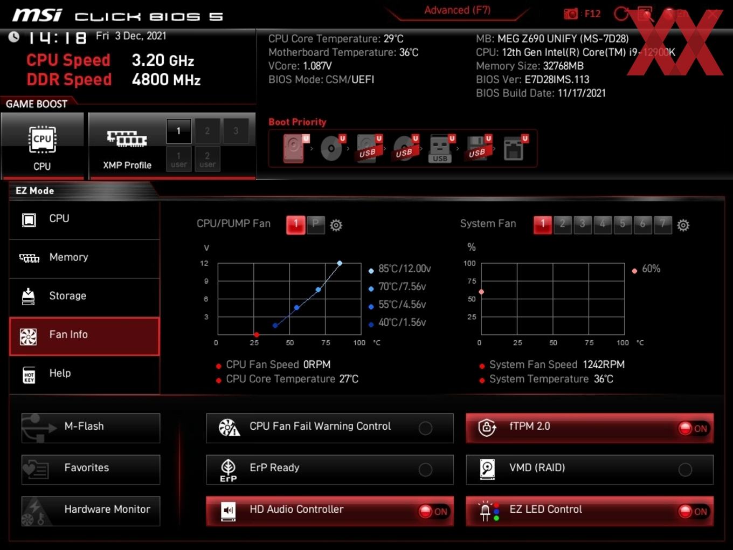This screenshot has height=550, width=733.
Task: Click the 85°C/12.00v legend entry
Action: 400,269
